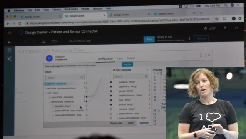246x139 pixels.
Task: Open the Bookmarks menu
Action: (71, 9)
